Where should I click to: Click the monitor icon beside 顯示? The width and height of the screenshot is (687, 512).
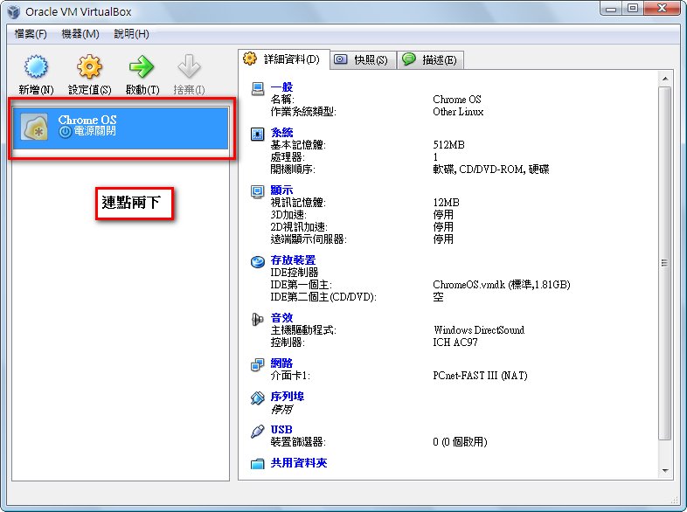click(x=258, y=191)
